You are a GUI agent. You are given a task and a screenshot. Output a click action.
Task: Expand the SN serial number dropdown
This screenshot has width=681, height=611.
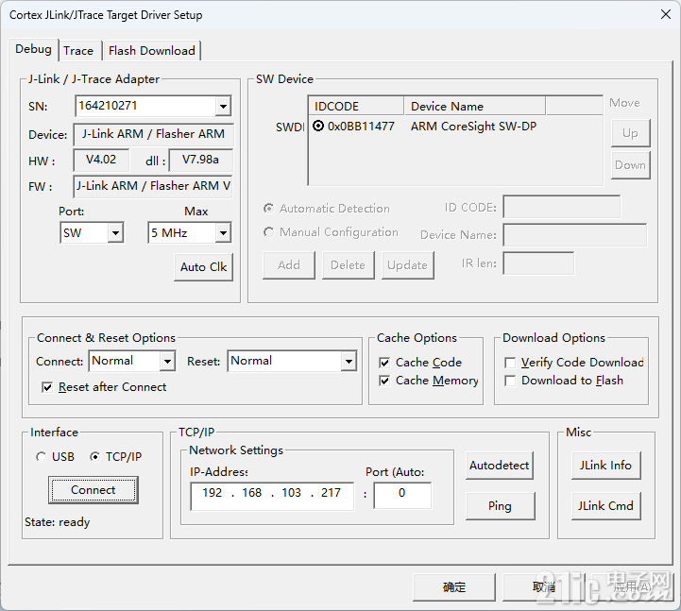point(223,106)
